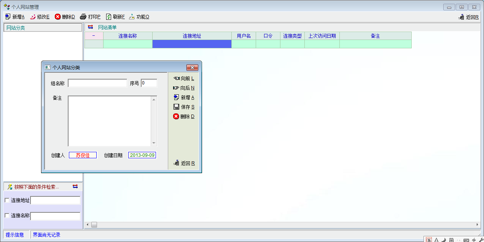Click the 备注 textarea scroll down arrow
The width and height of the screenshot is (484, 242).
coord(154,143)
